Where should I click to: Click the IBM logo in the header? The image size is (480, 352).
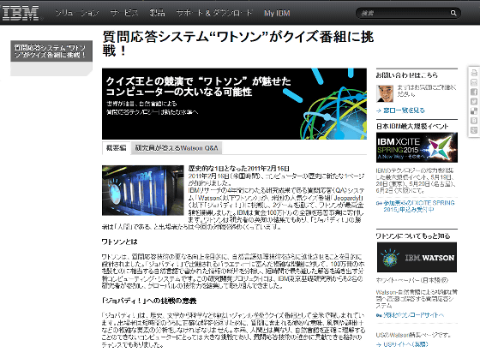click(x=21, y=13)
